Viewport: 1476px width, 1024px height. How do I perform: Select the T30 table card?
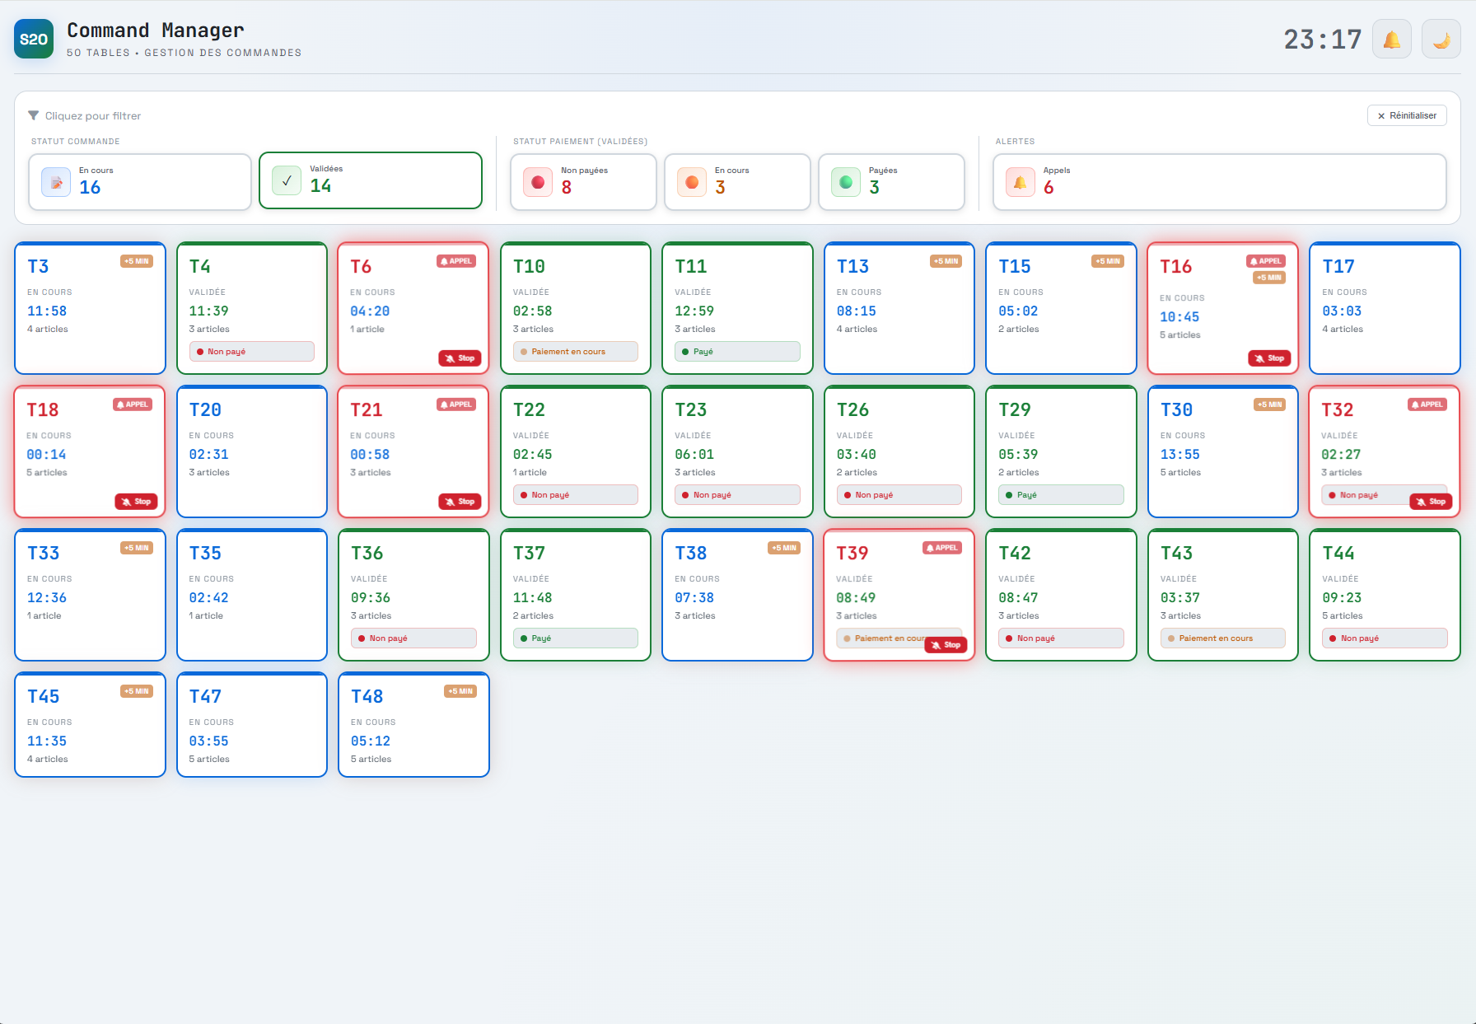click(1222, 451)
